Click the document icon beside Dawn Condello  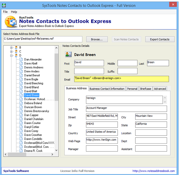click(x=21, y=139)
